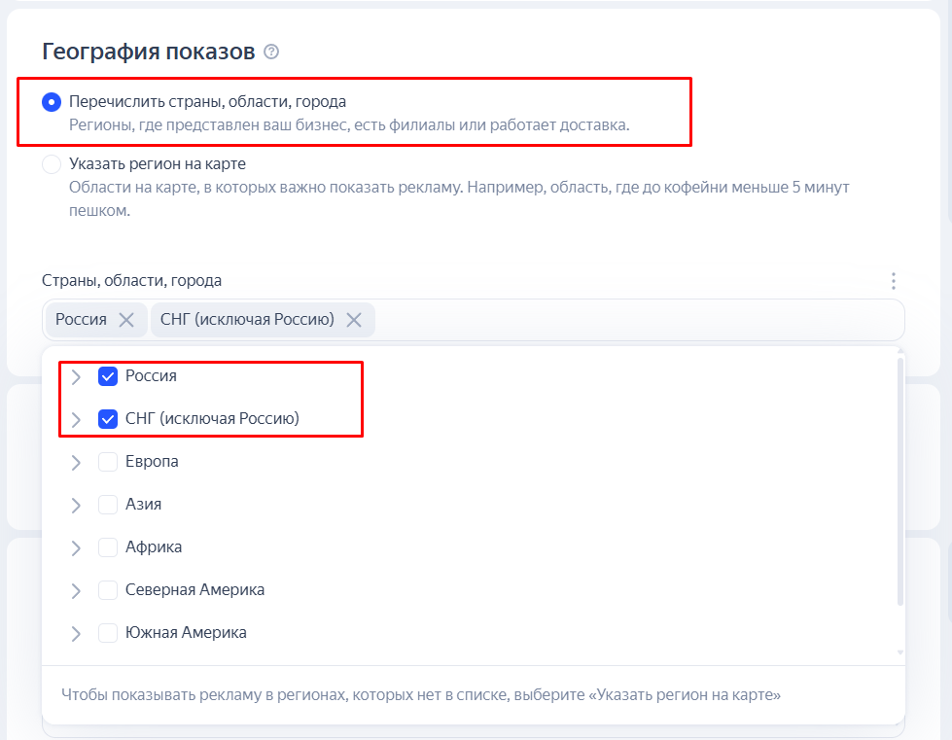Expand the Россия region tree

(76, 376)
